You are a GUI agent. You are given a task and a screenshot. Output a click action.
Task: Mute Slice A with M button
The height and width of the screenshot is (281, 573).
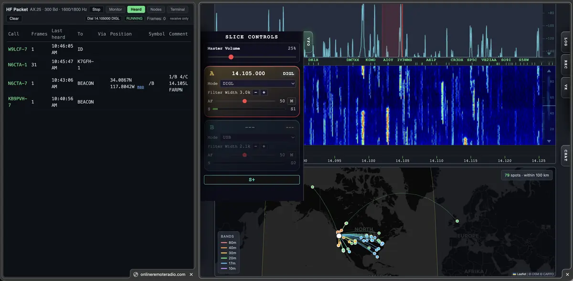(x=291, y=101)
